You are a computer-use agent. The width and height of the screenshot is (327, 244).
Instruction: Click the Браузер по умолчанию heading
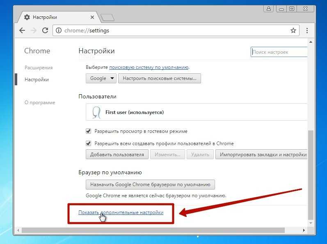click(110, 172)
